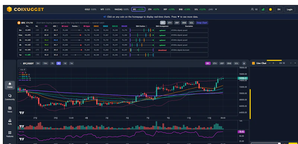Select ETH in indicator table coin buttons
This screenshot has height=144, width=298.
click(170, 23)
